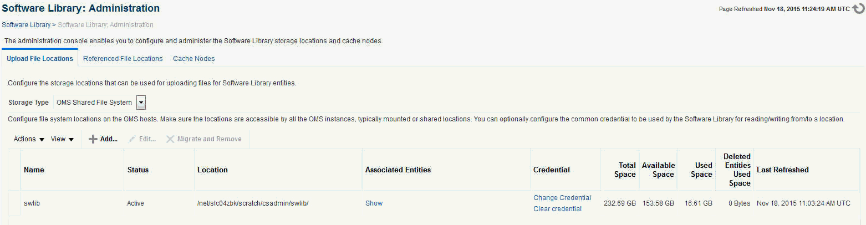The image size is (866, 225).
Task: Click the Used Space column header
Action: tap(701, 170)
